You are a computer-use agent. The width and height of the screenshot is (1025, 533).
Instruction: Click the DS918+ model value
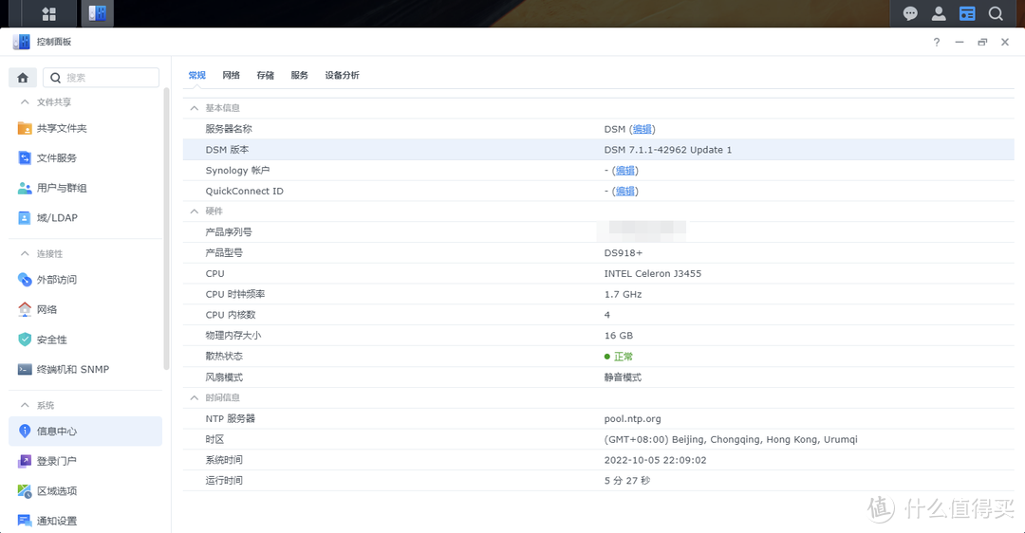pyautogui.click(x=623, y=253)
